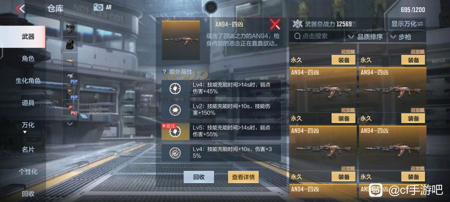Screen dimensions: 450x202
Task: Select the Lv4 crosshair weak-point attribute icon
Action: click(175, 89)
